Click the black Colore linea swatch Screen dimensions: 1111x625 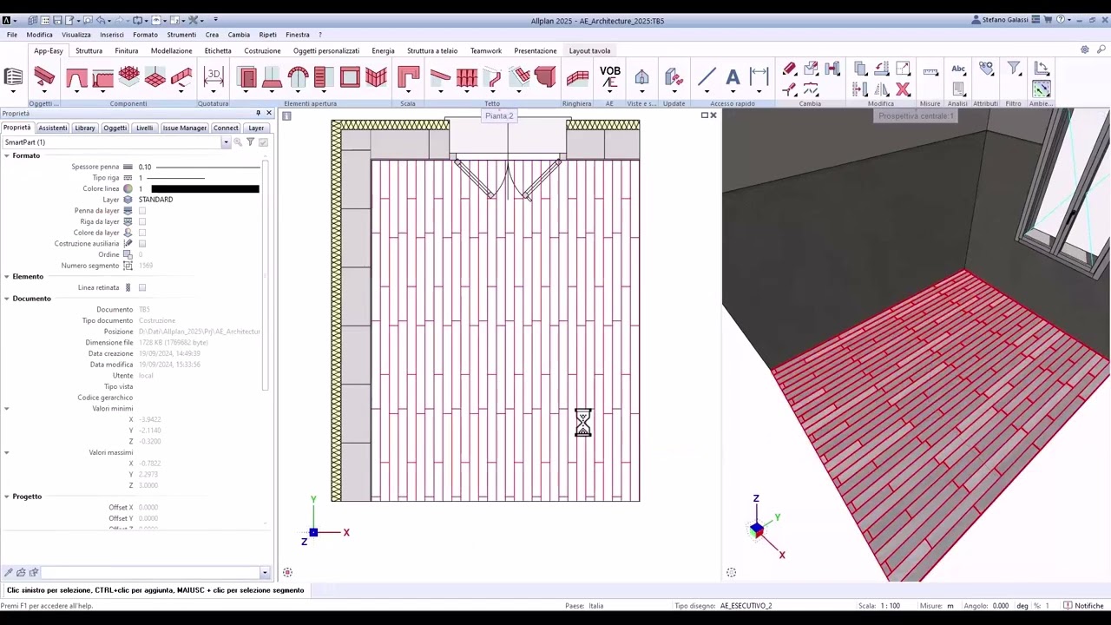pos(205,188)
